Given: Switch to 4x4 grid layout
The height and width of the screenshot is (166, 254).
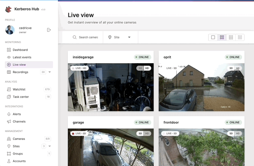Looking at the screenshot, I should (x=240, y=37).
